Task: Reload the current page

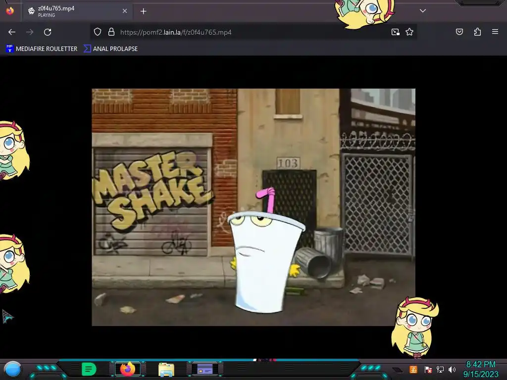Action: pyautogui.click(x=48, y=32)
